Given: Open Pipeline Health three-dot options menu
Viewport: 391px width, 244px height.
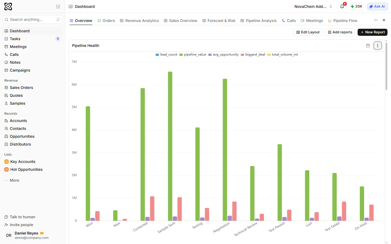Looking at the screenshot, I should (x=378, y=46).
